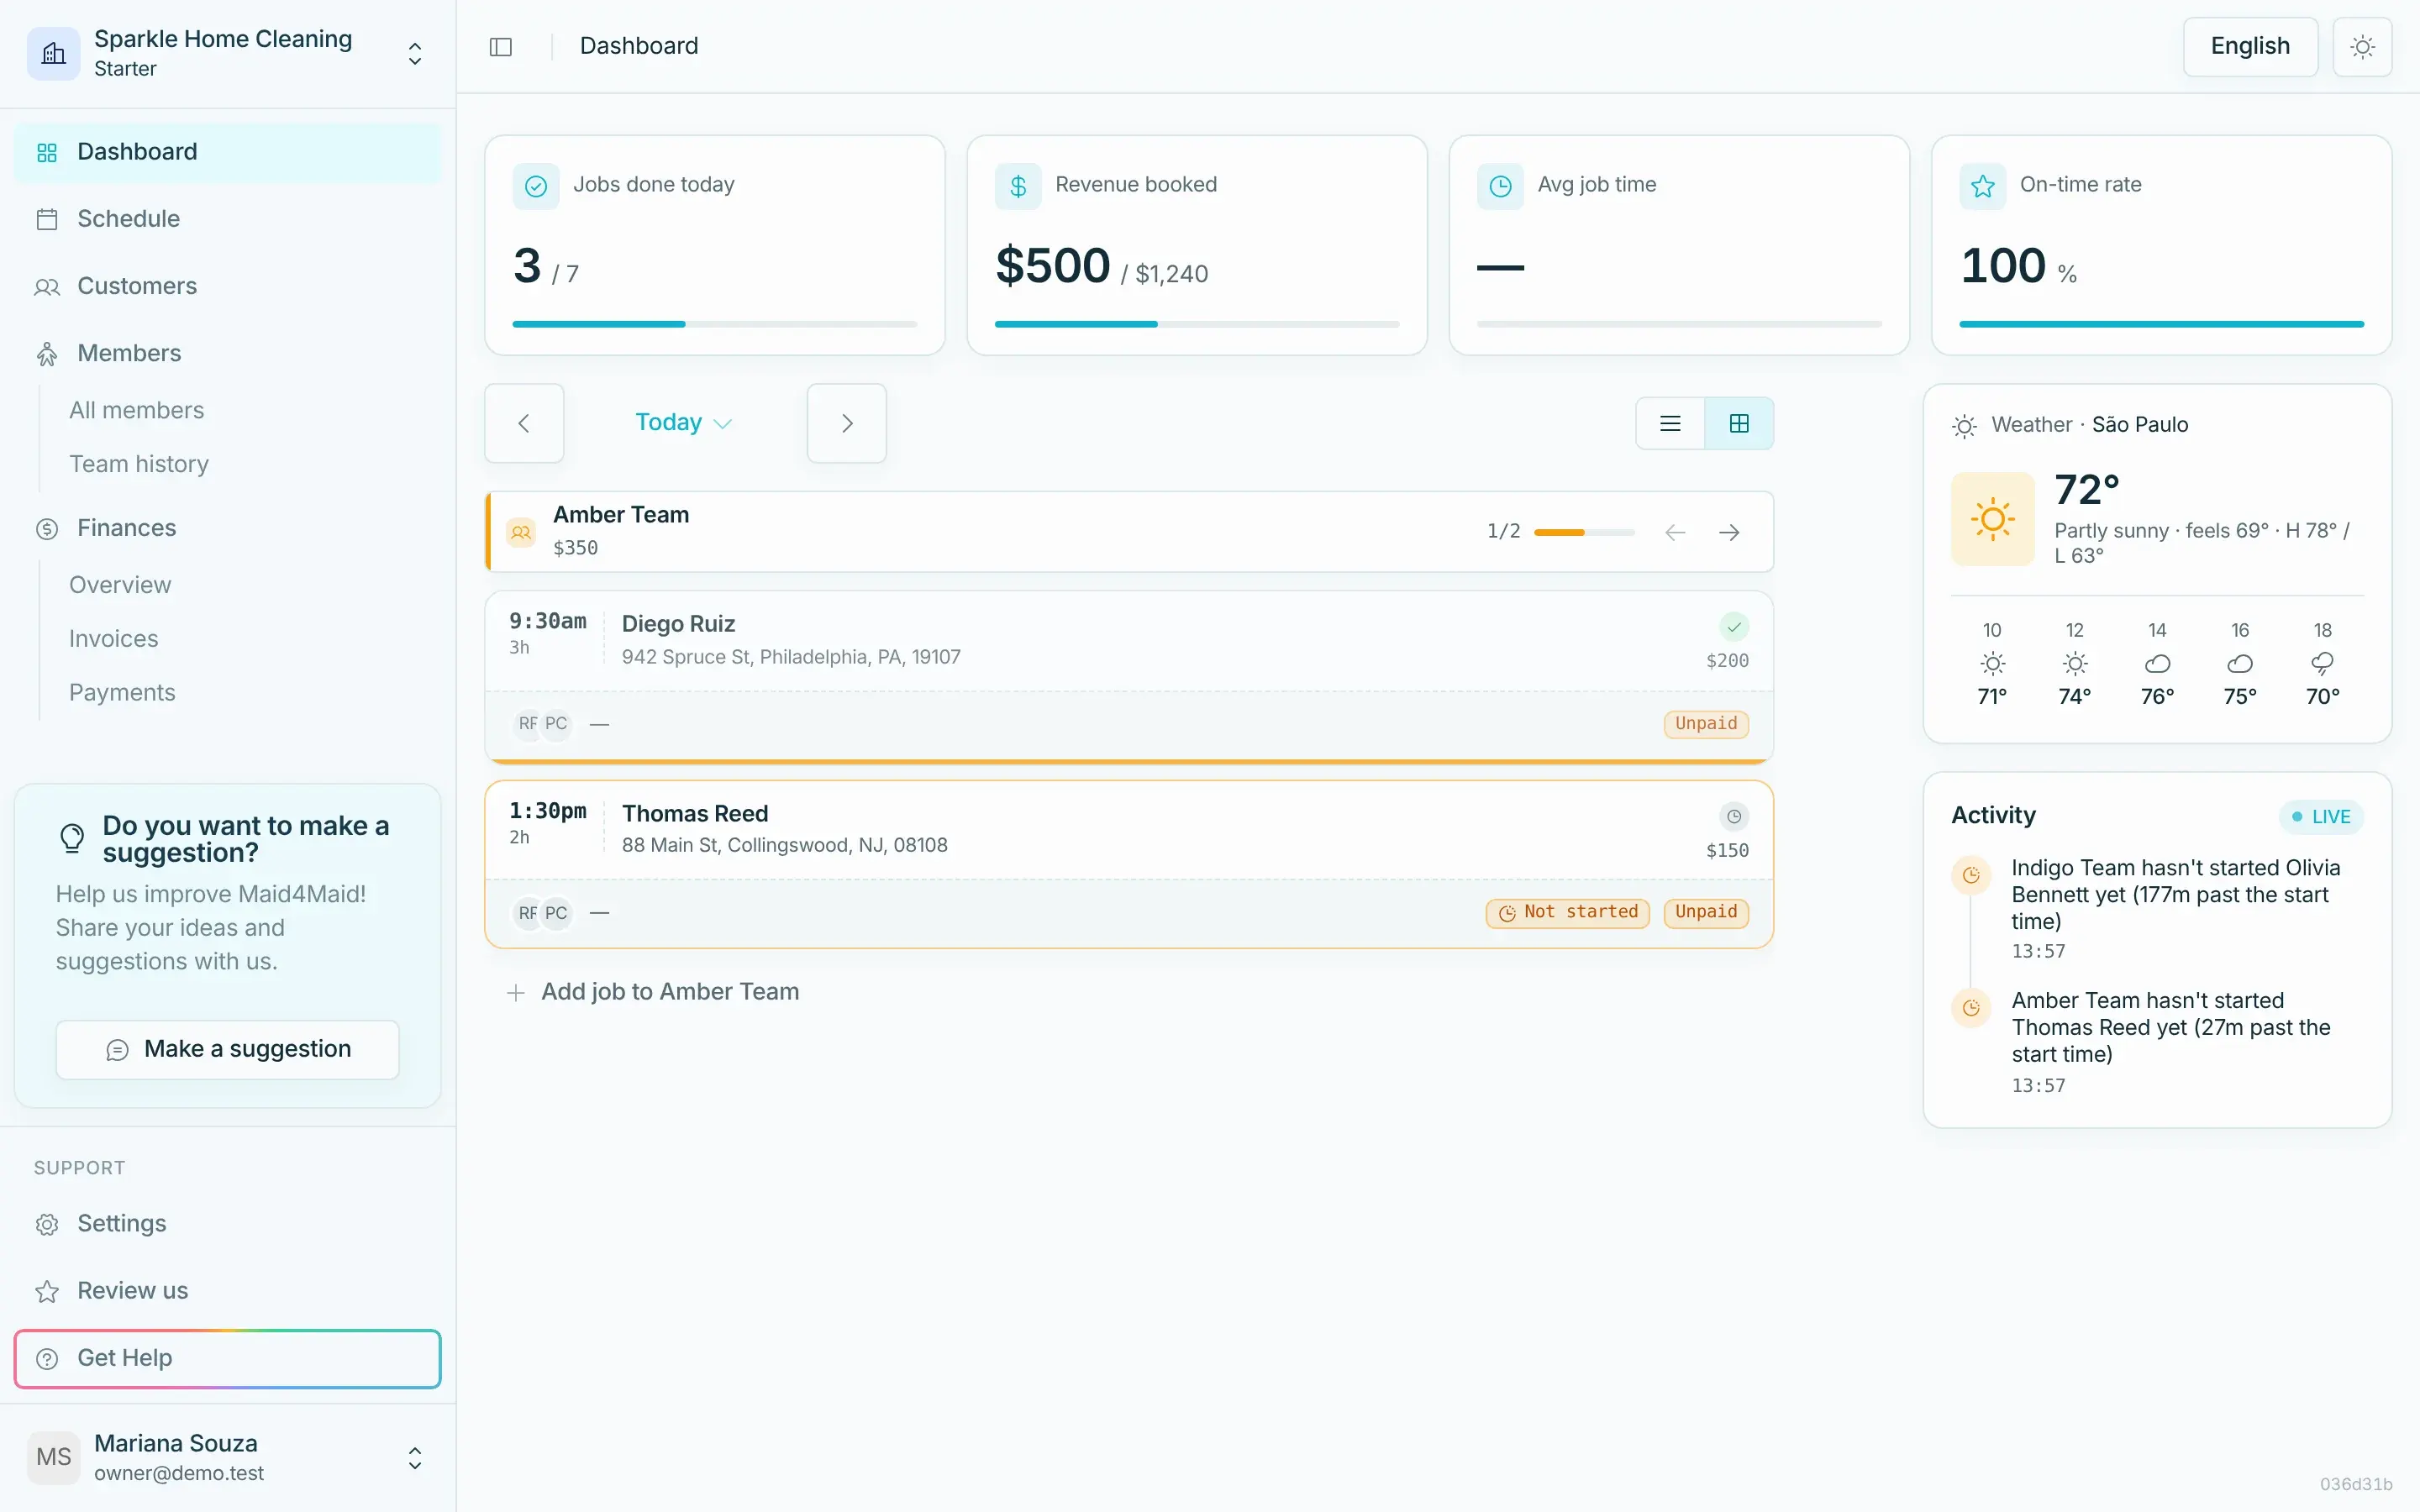Open Schedule in the sidebar
2420x1512 pixels.
click(x=228, y=219)
